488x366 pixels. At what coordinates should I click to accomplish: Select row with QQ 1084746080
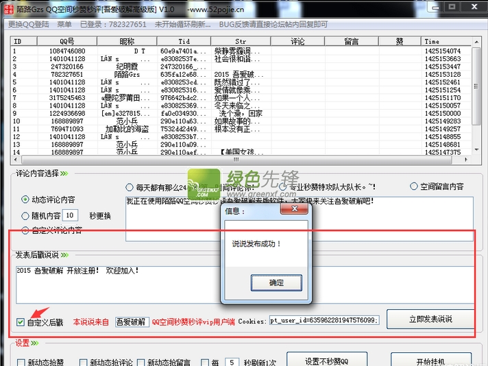pos(241,51)
